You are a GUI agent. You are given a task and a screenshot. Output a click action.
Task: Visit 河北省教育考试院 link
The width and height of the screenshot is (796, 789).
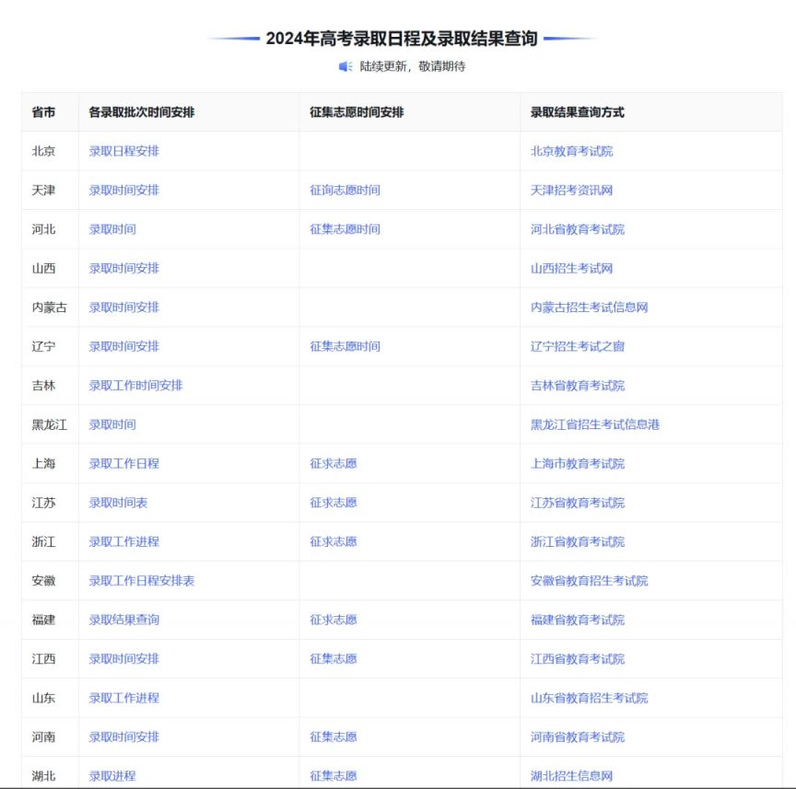point(578,229)
